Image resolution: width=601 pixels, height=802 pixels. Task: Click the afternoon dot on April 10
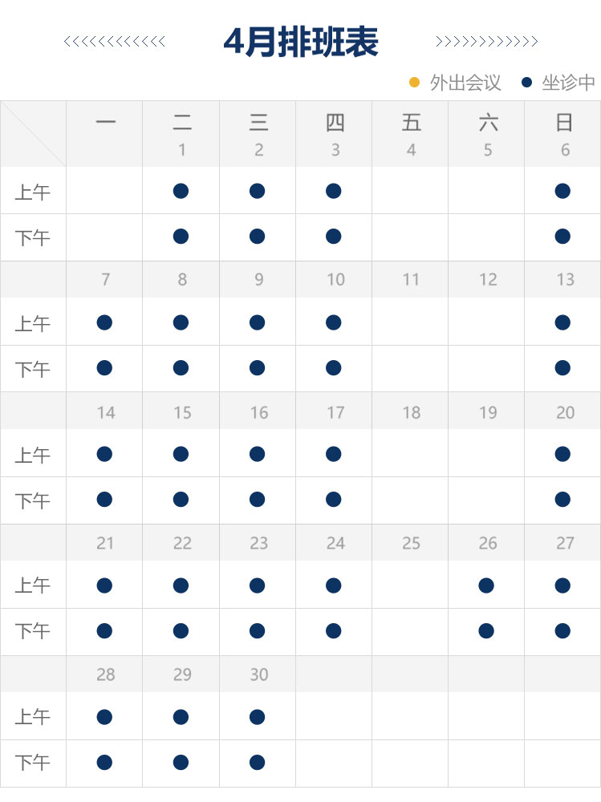[x=334, y=368]
